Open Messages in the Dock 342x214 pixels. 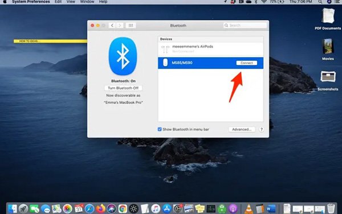(46, 209)
